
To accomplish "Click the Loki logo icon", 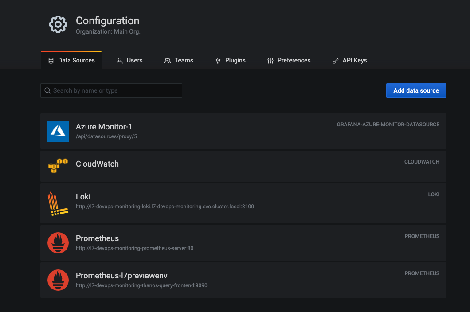I will click(58, 204).
